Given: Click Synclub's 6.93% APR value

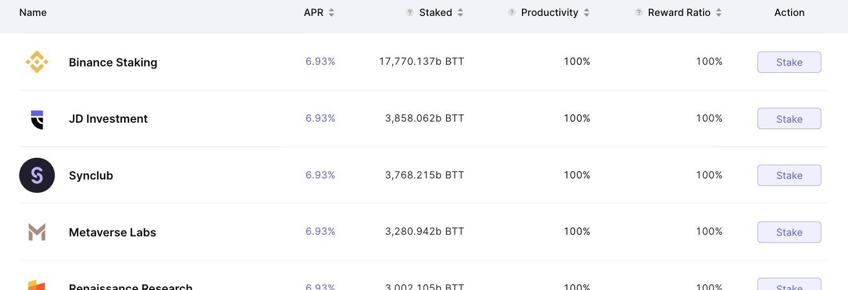Looking at the screenshot, I should (x=320, y=175).
